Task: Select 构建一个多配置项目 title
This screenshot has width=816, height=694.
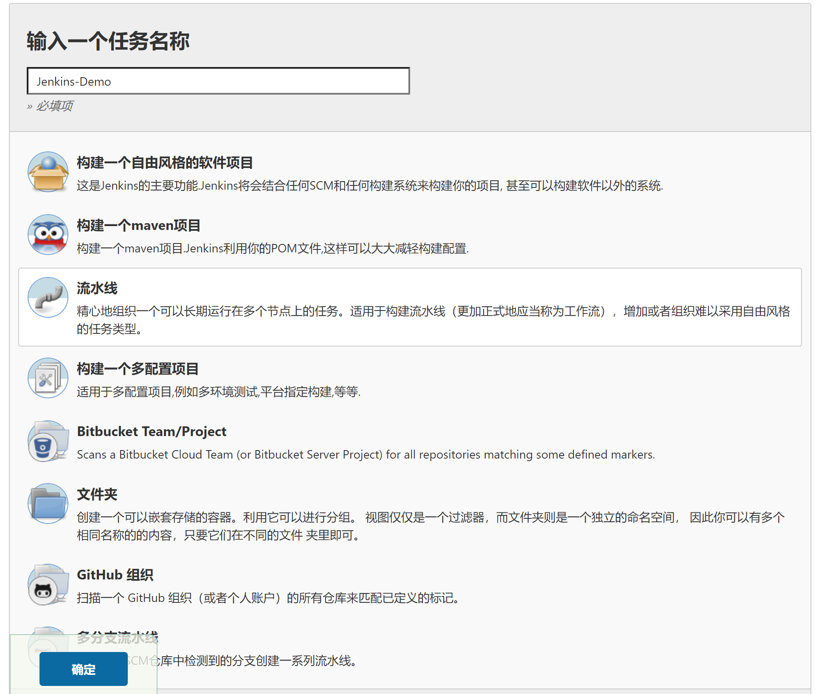Action: point(138,369)
